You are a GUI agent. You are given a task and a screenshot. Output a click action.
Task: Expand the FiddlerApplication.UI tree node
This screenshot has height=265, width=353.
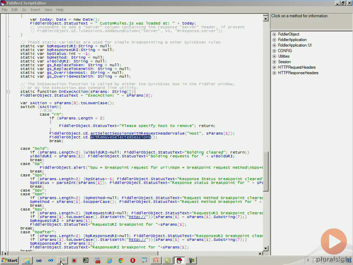[274, 45]
